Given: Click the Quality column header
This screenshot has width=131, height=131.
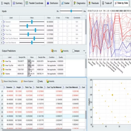Looking at the screenshot, I should (x=61, y=57).
